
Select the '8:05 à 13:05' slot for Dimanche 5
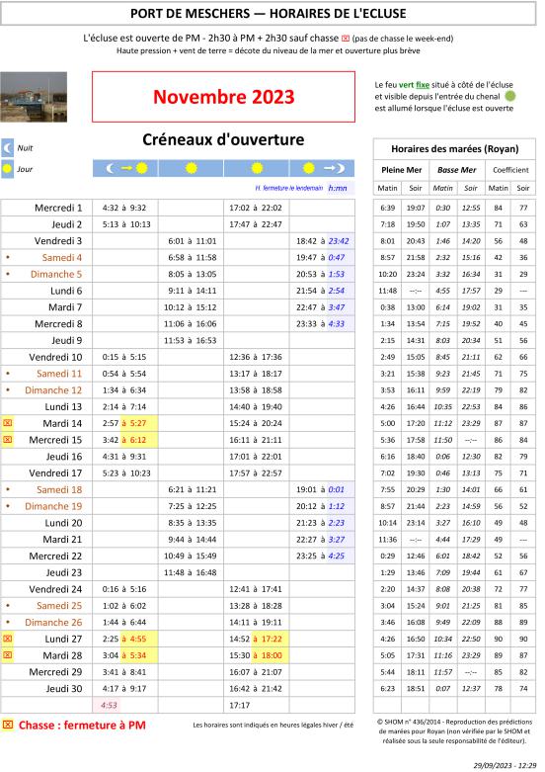coord(192,274)
